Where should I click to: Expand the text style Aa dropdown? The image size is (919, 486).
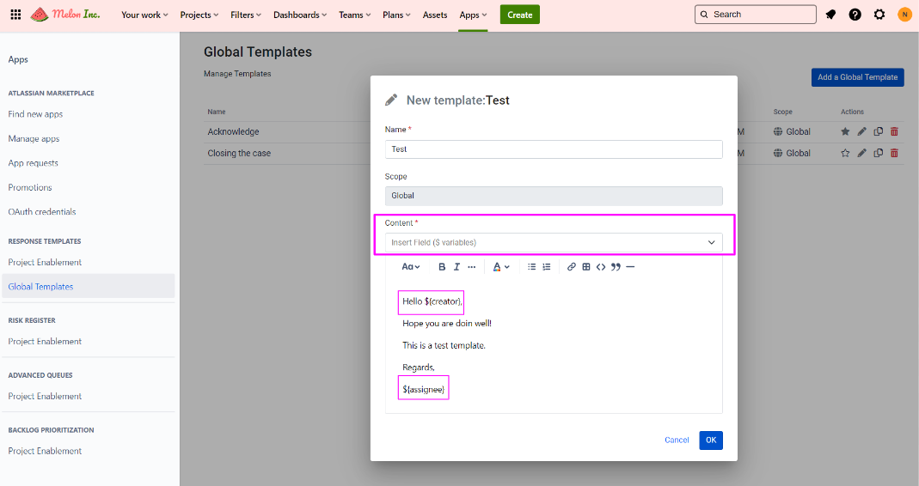(x=411, y=267)
